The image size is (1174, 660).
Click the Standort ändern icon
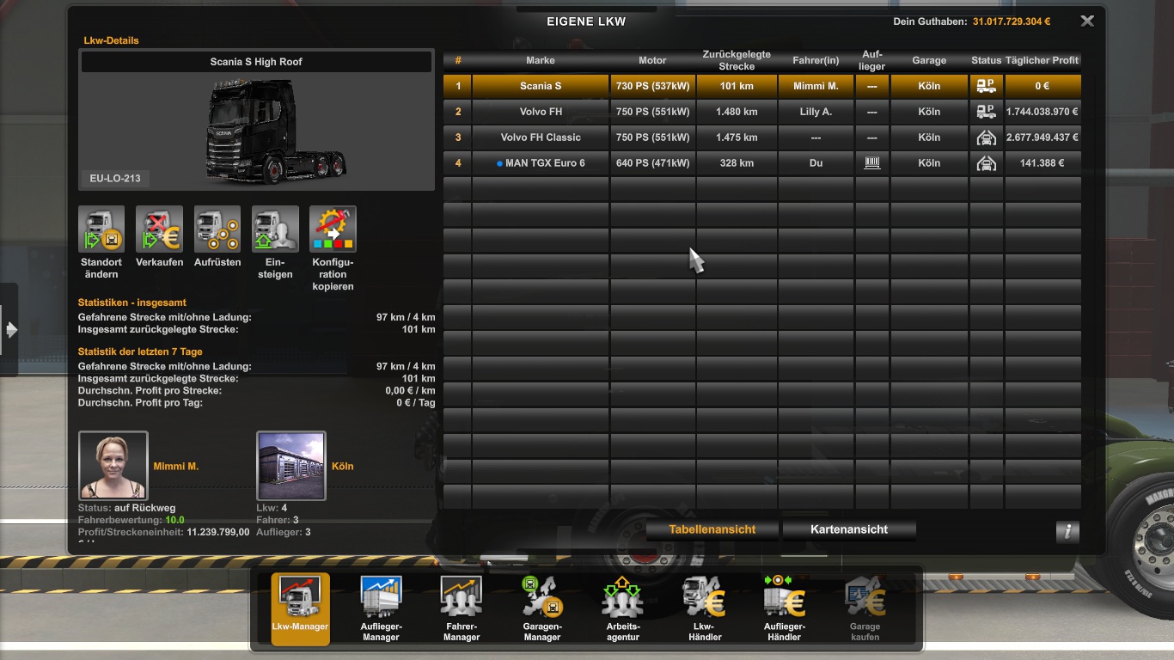101,229
